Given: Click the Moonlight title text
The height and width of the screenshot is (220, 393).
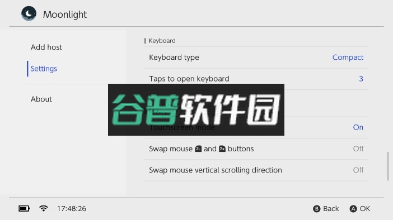Looking at the screenshot, I should click(x=65, y=15).
